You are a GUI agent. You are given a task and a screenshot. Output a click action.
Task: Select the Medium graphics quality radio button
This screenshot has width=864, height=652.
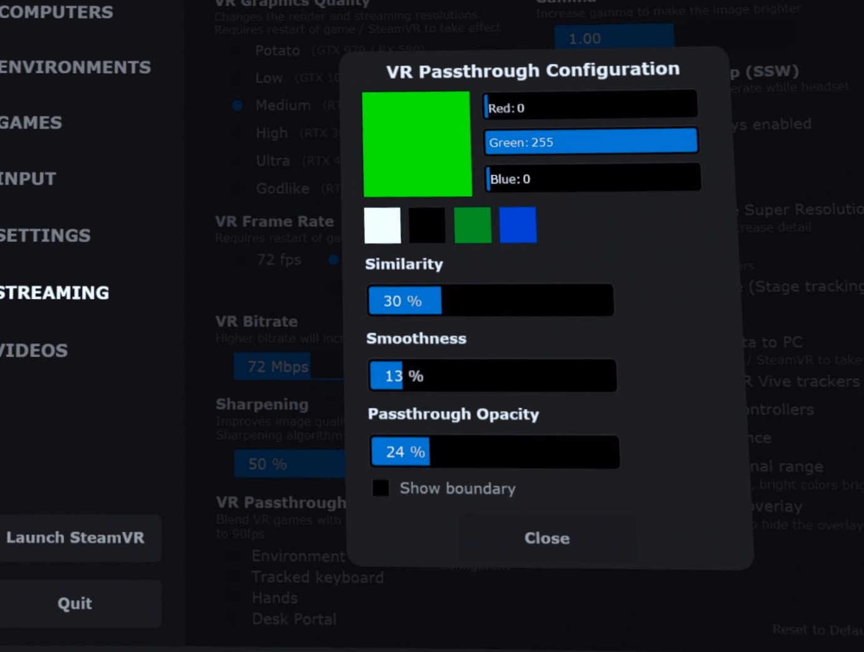pos(237,105)
